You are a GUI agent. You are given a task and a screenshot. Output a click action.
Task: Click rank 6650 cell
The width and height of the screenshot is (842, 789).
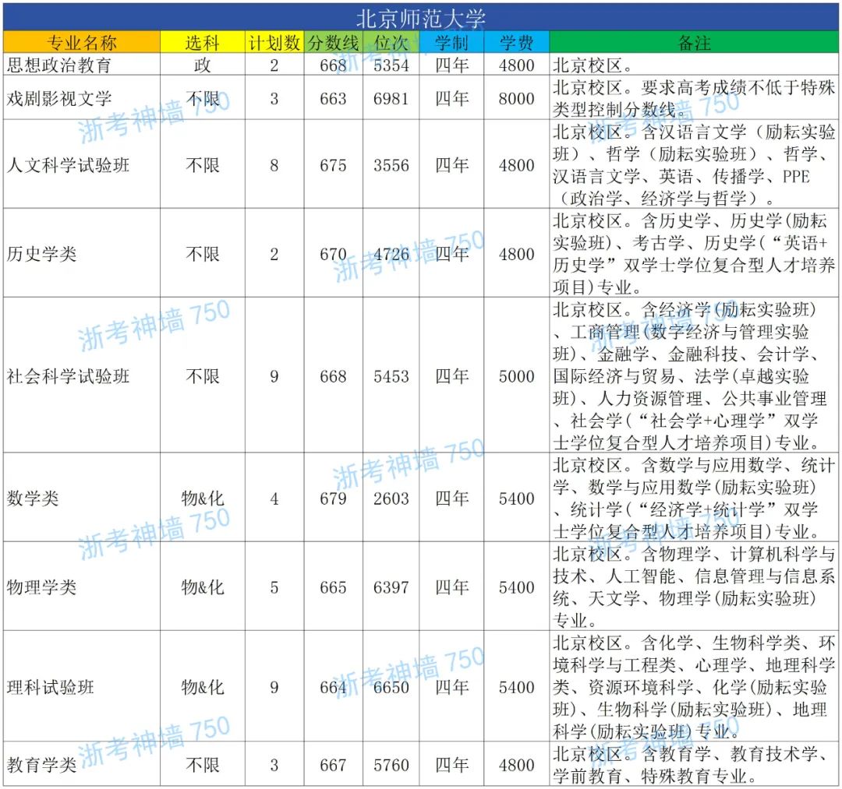[391, 687]
